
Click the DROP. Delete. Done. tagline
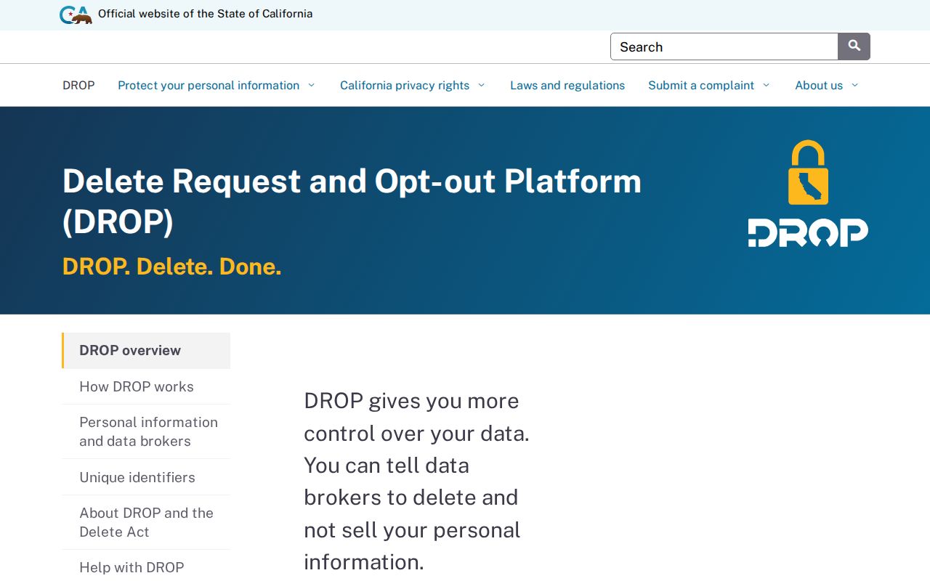[172, 267]
